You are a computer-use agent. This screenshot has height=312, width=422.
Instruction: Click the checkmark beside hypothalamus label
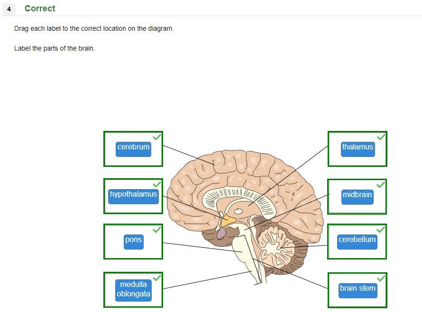(157, 184)
